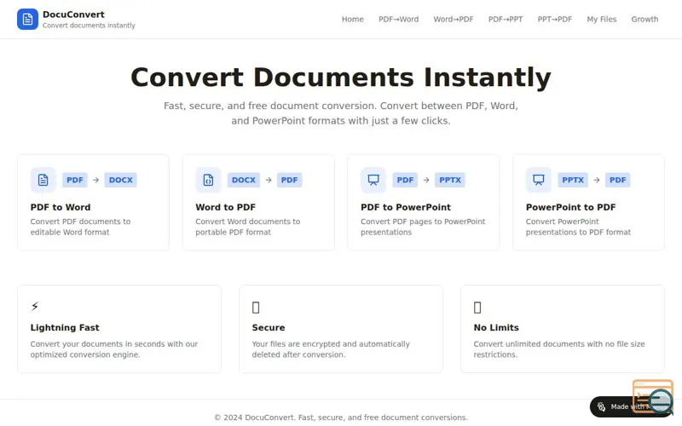Click the lightning bolt icon above Lightning Fast
This screenshot has width=682, height=426.
coord(35,307)
